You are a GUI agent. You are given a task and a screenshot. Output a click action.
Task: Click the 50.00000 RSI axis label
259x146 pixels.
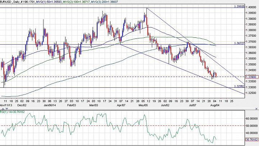point(251,126)
